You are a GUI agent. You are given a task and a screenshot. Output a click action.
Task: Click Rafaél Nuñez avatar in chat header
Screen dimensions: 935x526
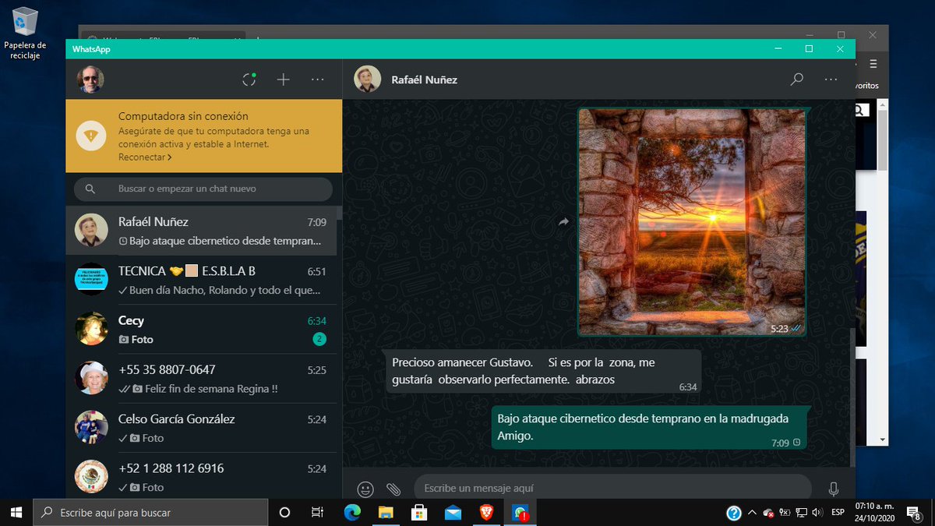point(368,79)
